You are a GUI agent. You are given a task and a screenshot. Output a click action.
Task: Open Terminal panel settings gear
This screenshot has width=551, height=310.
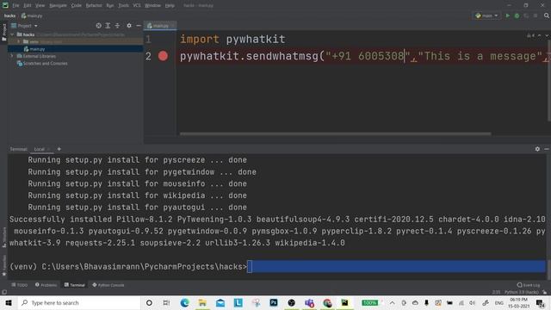[537, 149]
